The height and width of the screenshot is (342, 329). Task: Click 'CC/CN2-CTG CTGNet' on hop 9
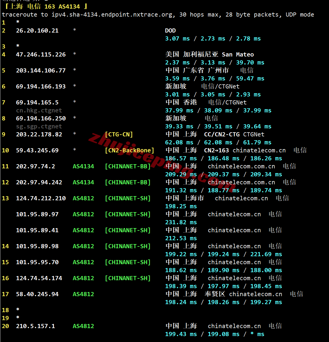(234, 134)
